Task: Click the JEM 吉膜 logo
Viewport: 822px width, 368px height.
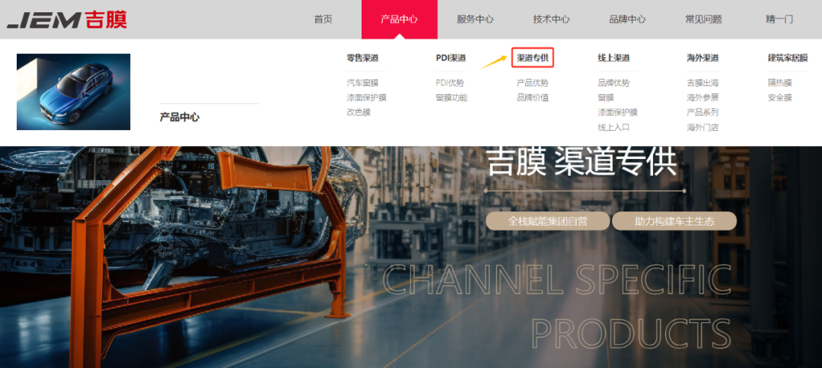Action: [x=66, y=20]
